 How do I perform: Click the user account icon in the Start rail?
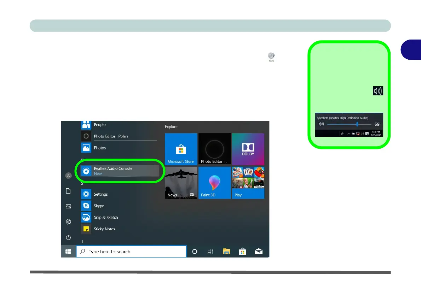69,176
